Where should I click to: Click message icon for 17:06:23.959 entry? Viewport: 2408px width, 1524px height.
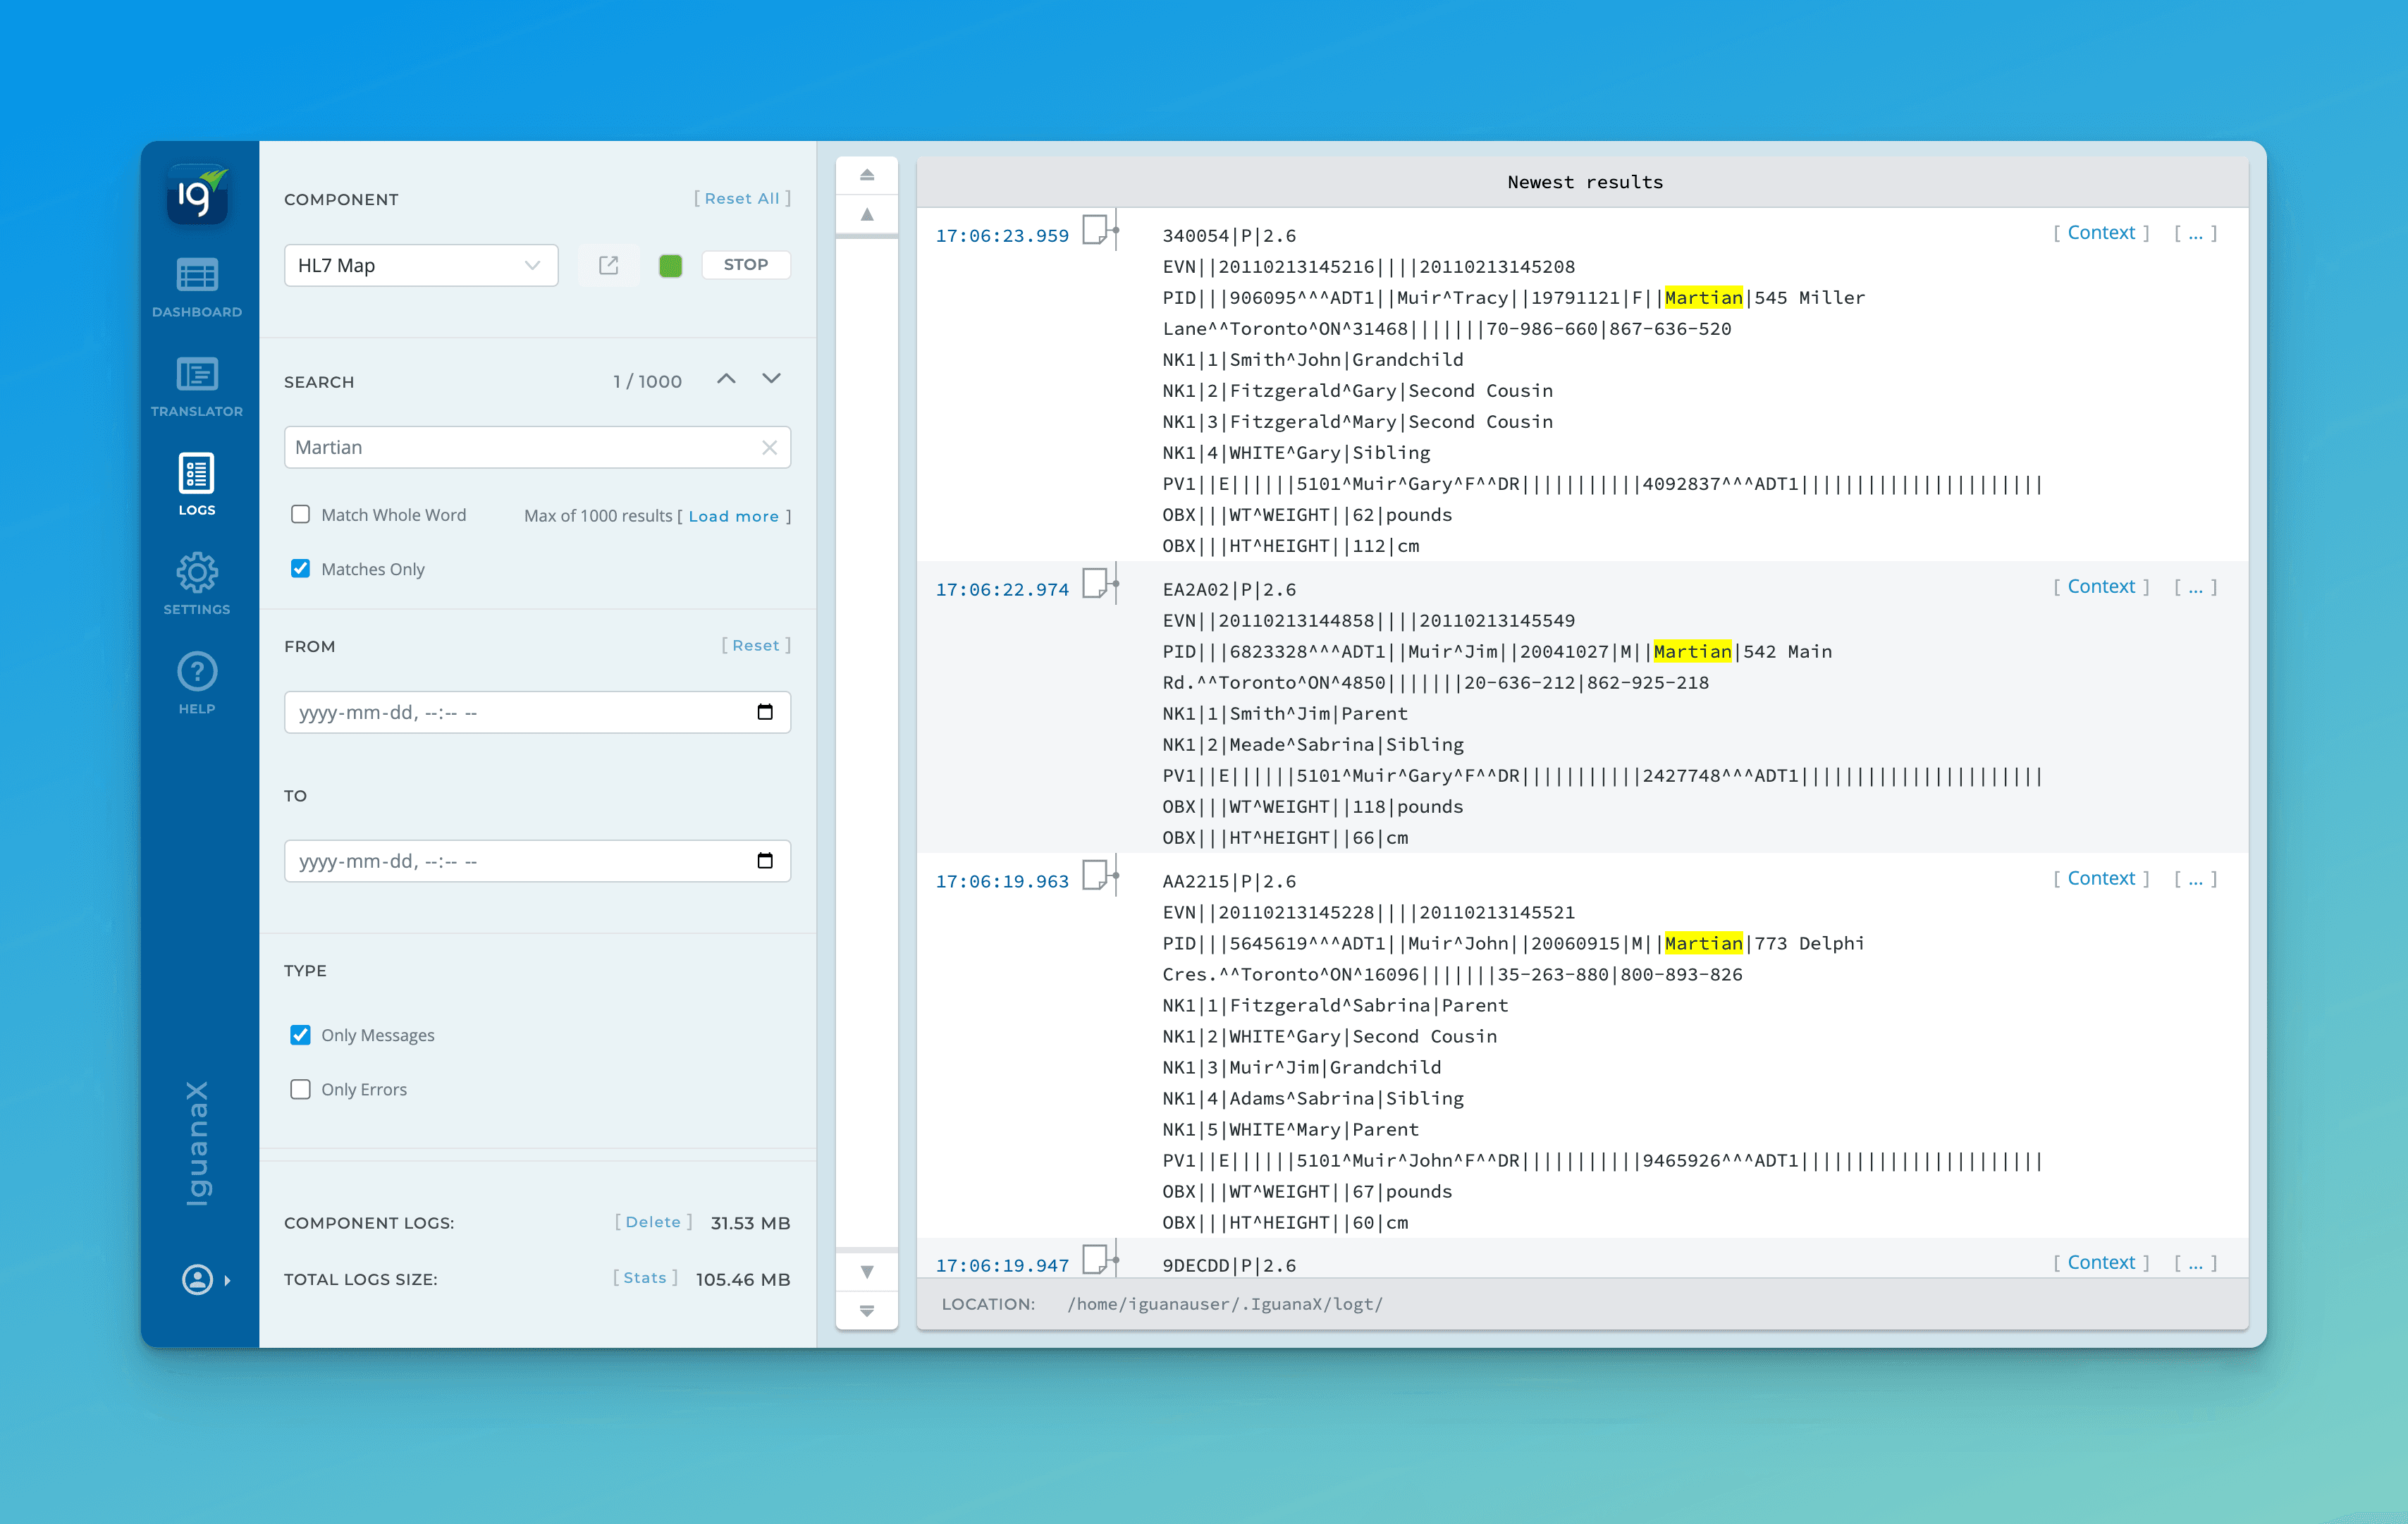coord(1096,230)
